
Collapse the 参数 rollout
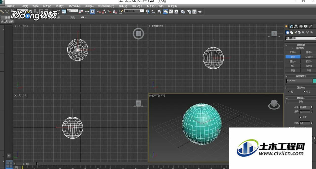click(x=300, y=101)
